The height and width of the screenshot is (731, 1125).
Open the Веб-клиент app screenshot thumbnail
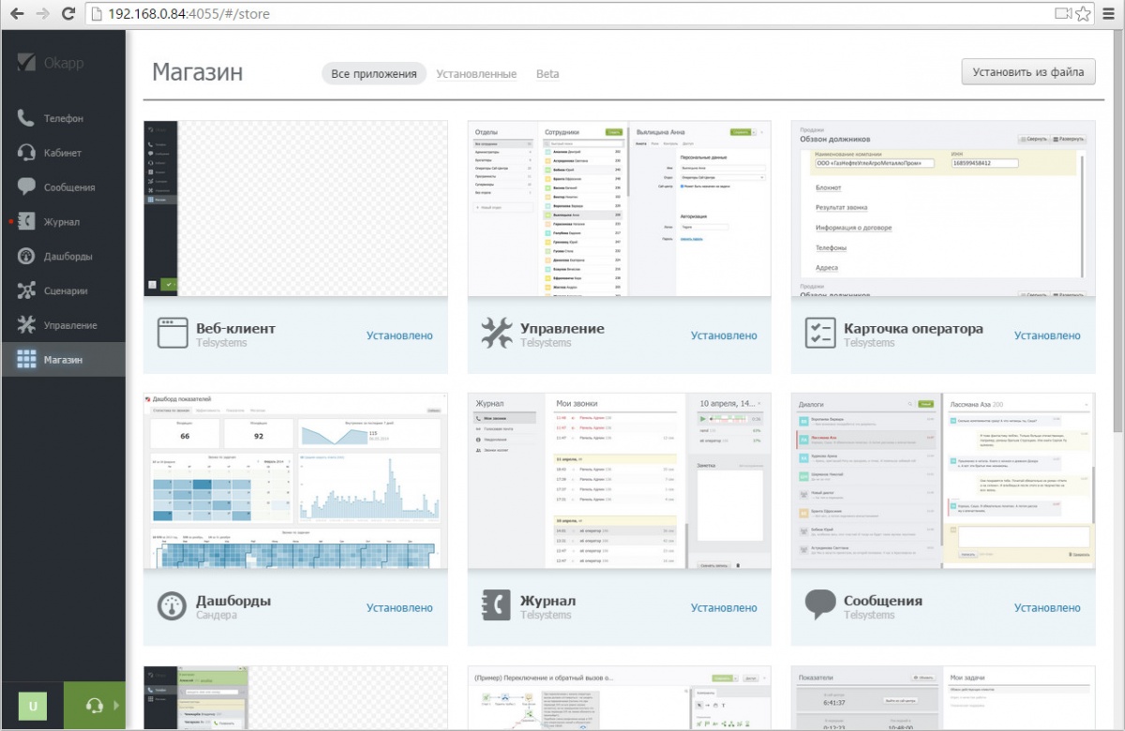tap(295, 208)
